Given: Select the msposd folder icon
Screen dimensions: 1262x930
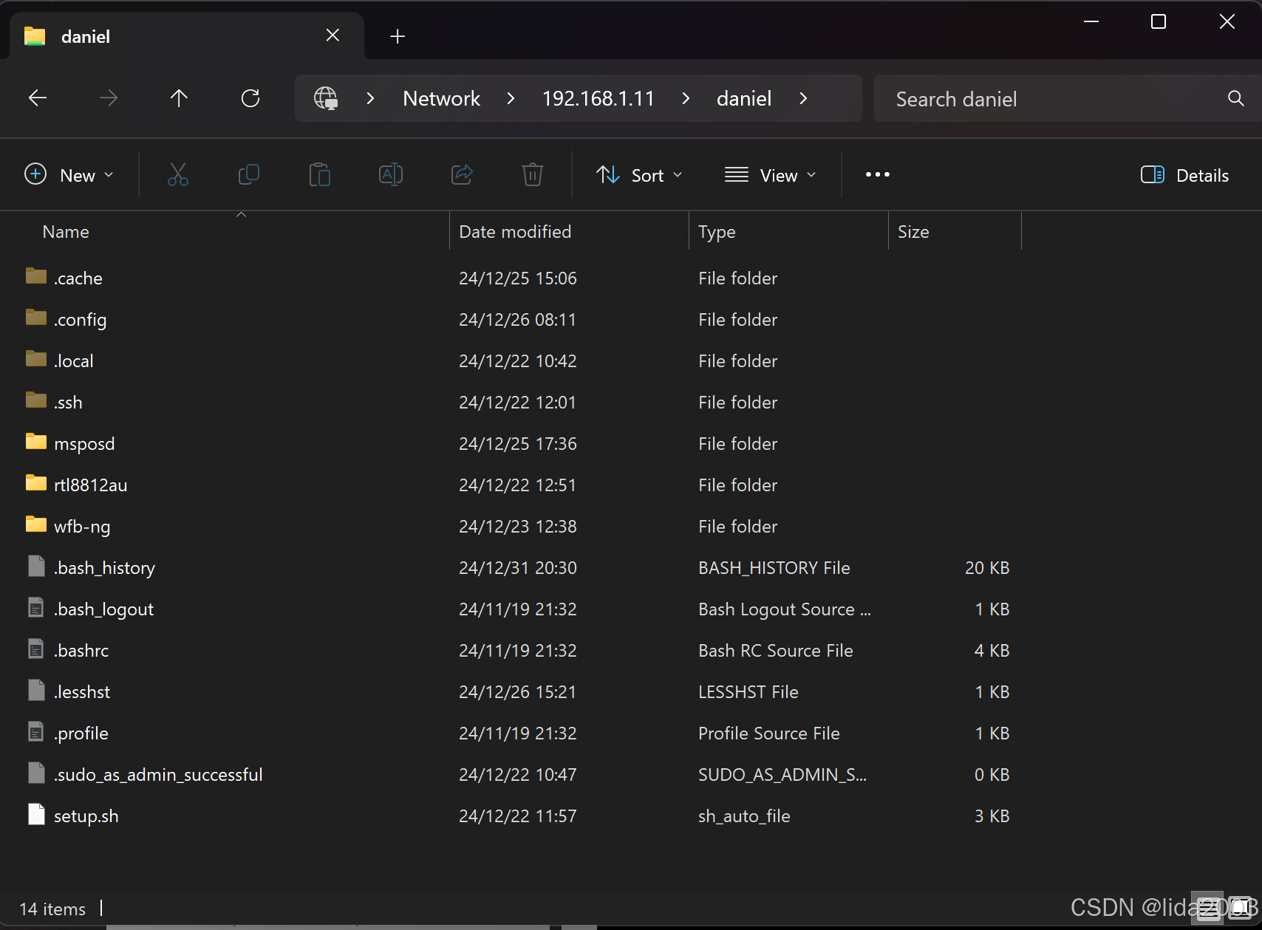Looking at the screenshot, I should tap(36, 442).
